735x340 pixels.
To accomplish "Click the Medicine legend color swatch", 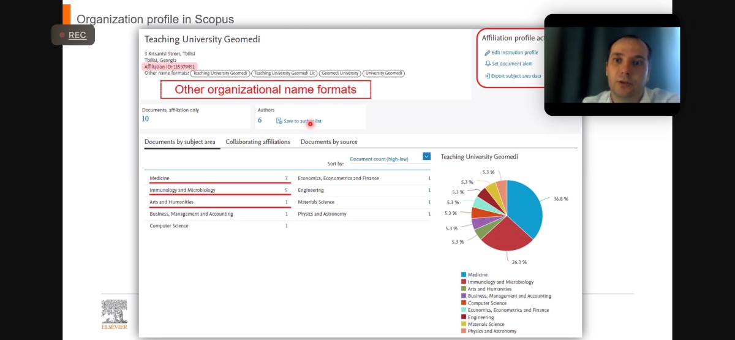I will pyautogui.click(x=464, y=275).
